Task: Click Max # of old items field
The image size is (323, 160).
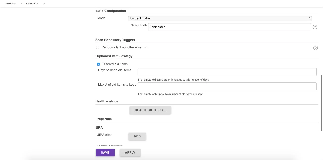Action: pyautogui.click(x=227, y=86)
